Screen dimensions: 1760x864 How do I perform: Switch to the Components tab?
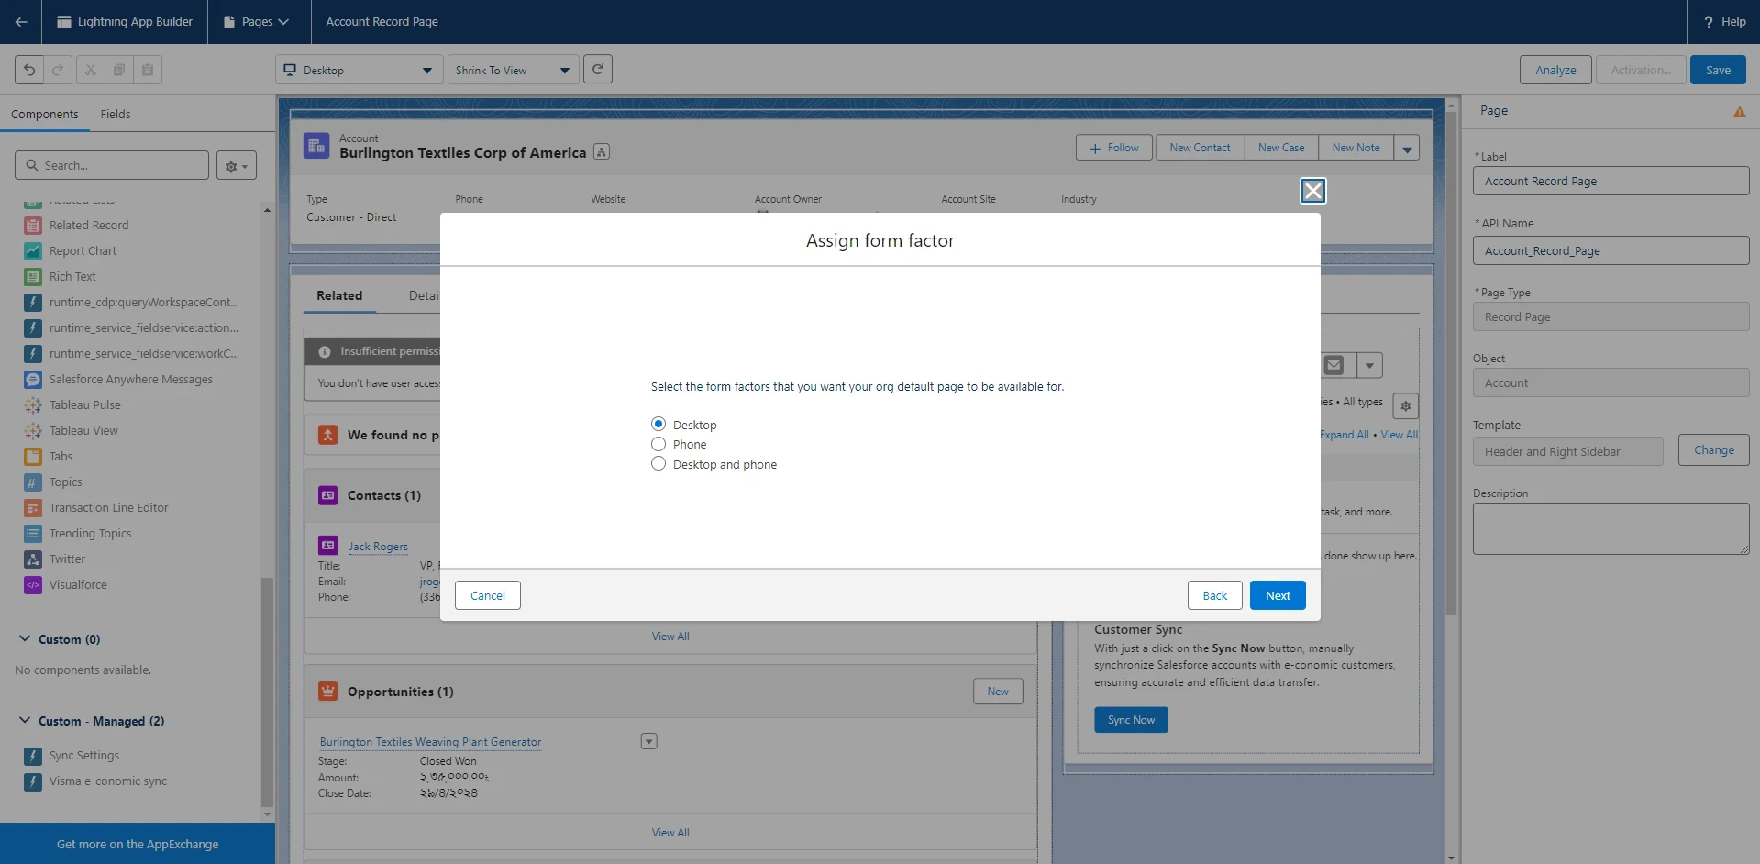[45, 115]
